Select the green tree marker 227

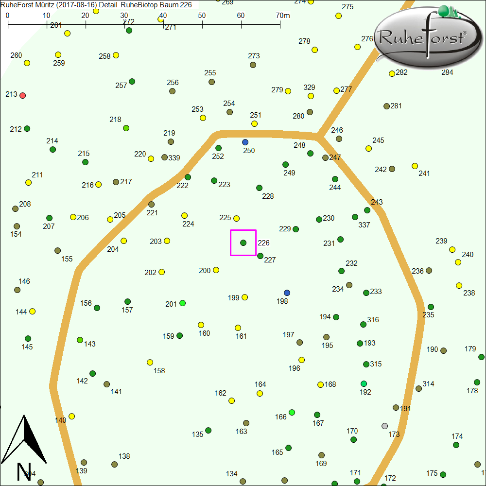(260, 256)
